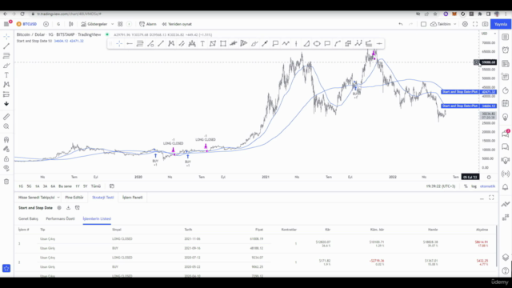This screenshot has width=512, height=288.
Task: Click the redo arrow icon
Action: click(x=410, y=24)
